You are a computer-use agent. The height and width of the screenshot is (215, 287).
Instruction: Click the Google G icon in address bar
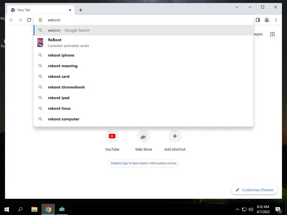click(x=40, y=20)
